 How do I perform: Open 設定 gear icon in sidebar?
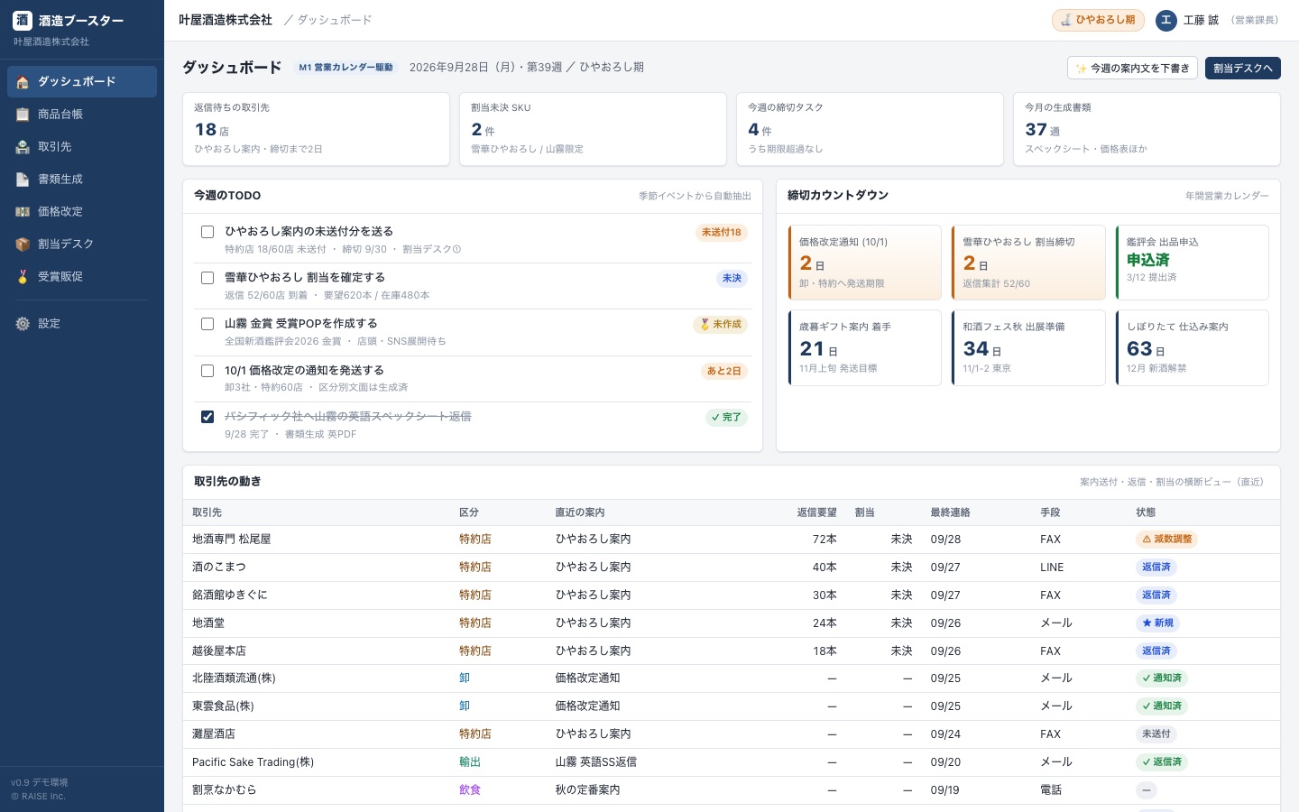click(x=23, y=324)
